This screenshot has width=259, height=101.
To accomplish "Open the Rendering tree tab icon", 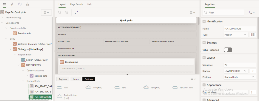I will [x=5, y=4].
